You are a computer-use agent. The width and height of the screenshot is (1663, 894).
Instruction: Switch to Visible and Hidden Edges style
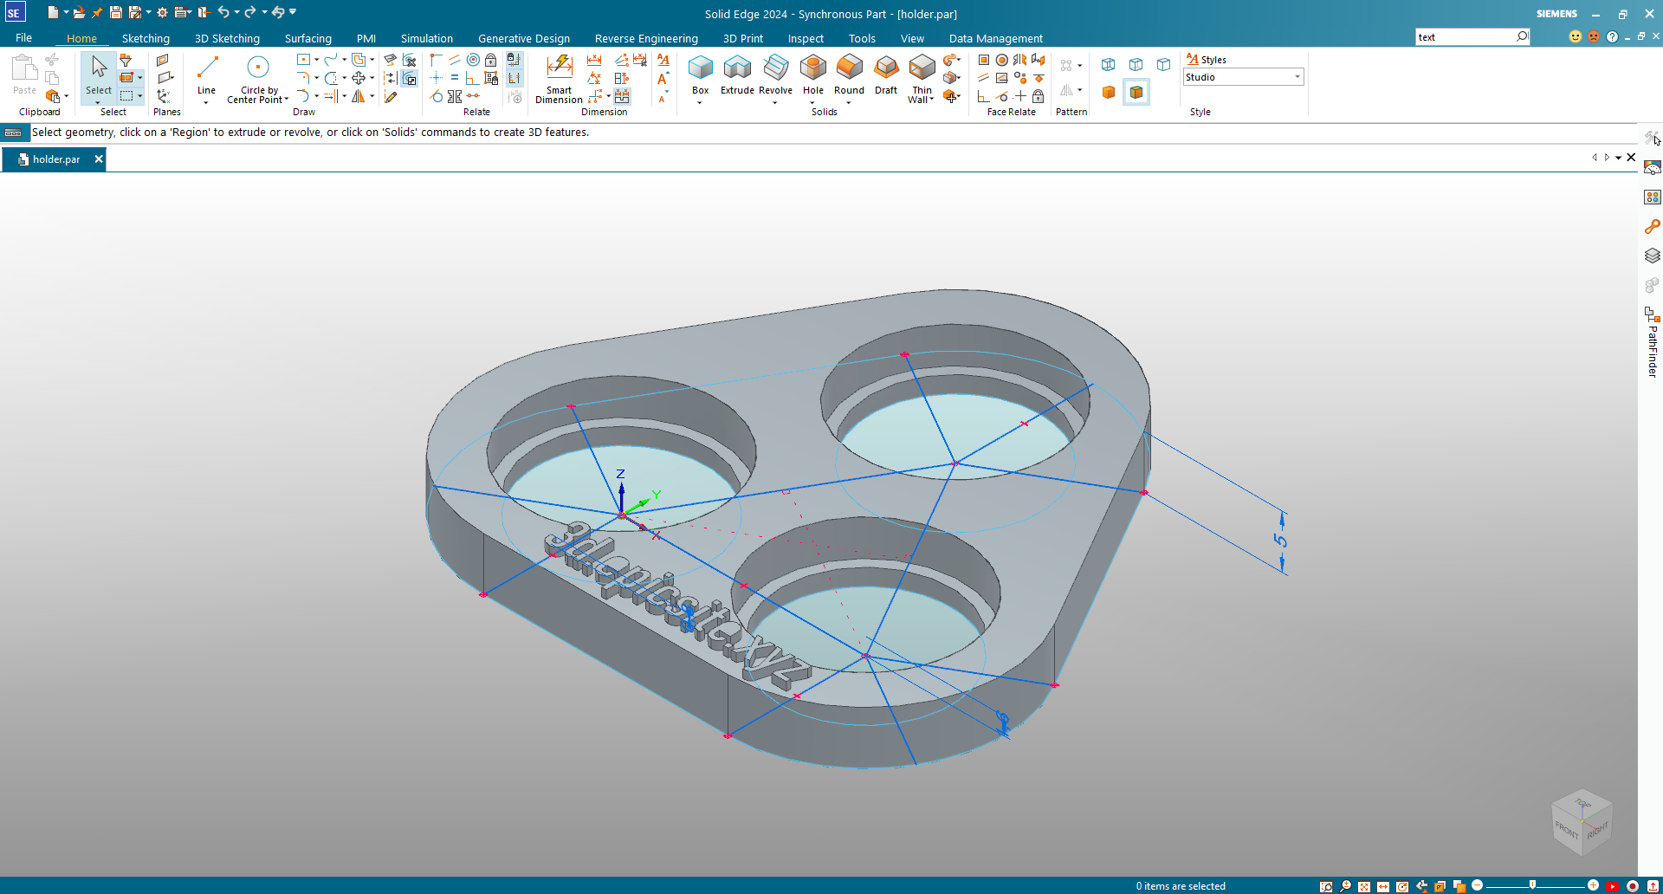pos(1136,65)
